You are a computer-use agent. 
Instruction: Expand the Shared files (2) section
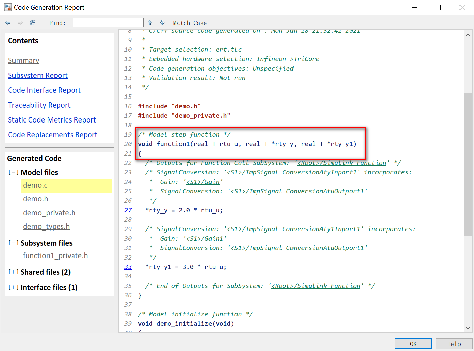(x=13, y=272)
